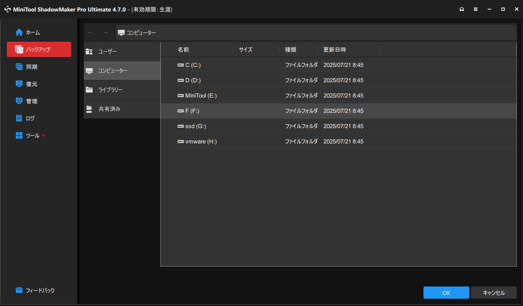Viewport: 523px width, 306px height.
Task: Click the Shared (共有済み) network icon
Action: (89, 109)
